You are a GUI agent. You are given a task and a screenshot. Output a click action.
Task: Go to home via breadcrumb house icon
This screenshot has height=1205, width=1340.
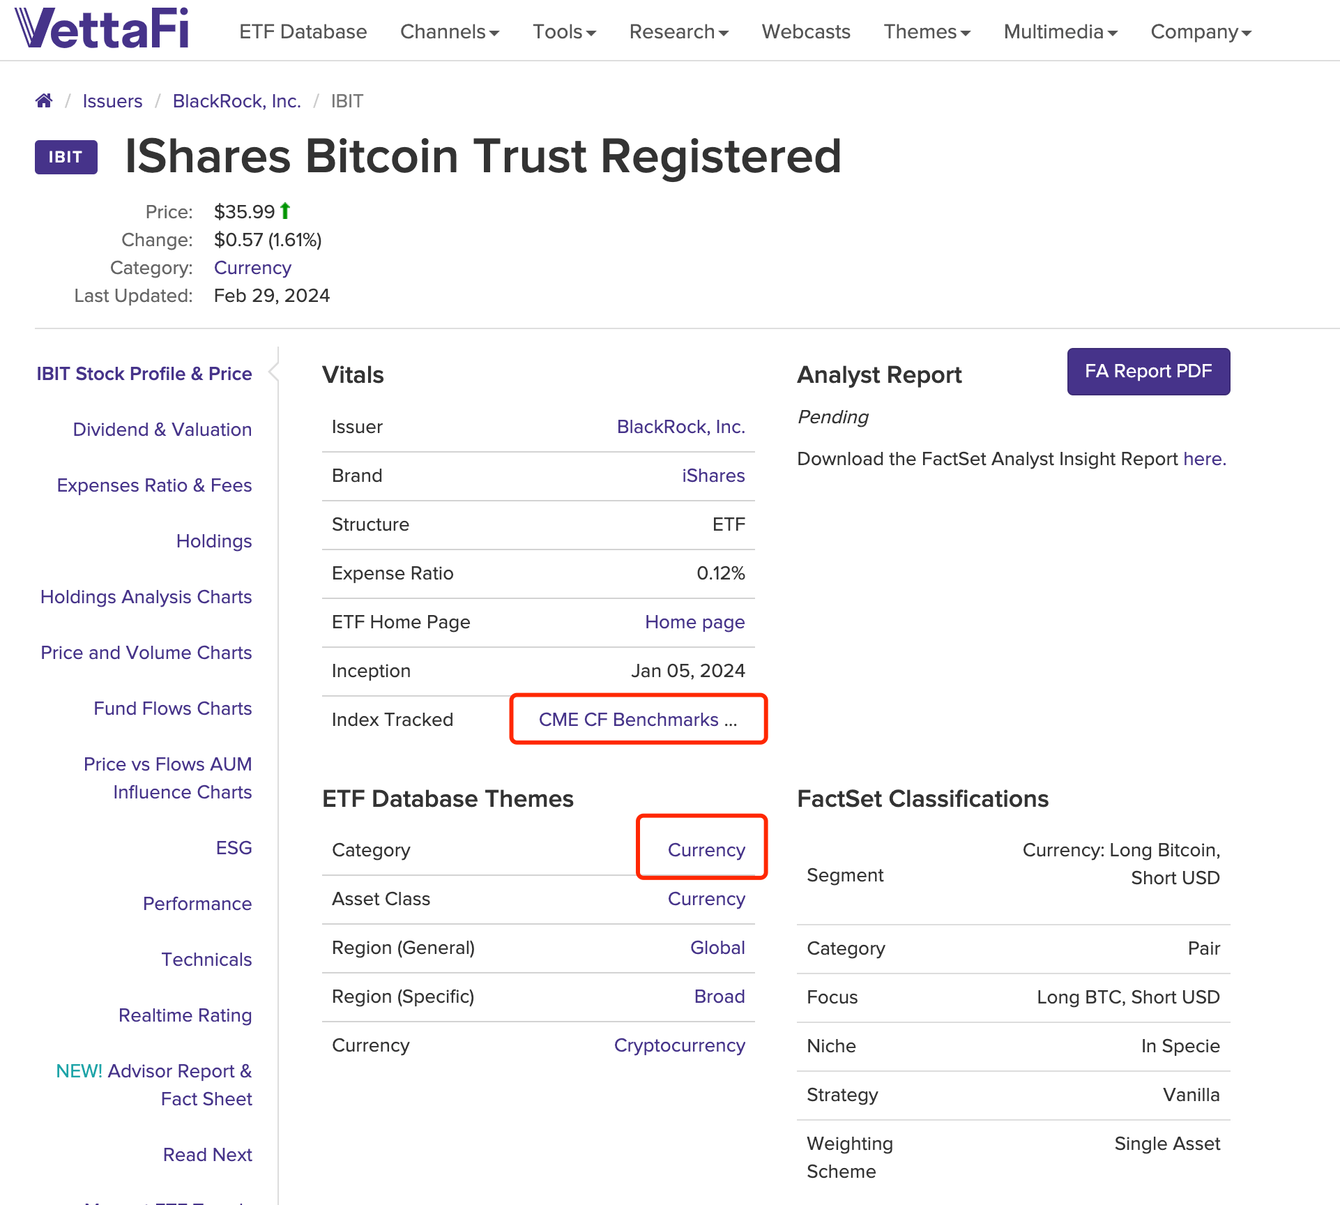click(44, 101)
